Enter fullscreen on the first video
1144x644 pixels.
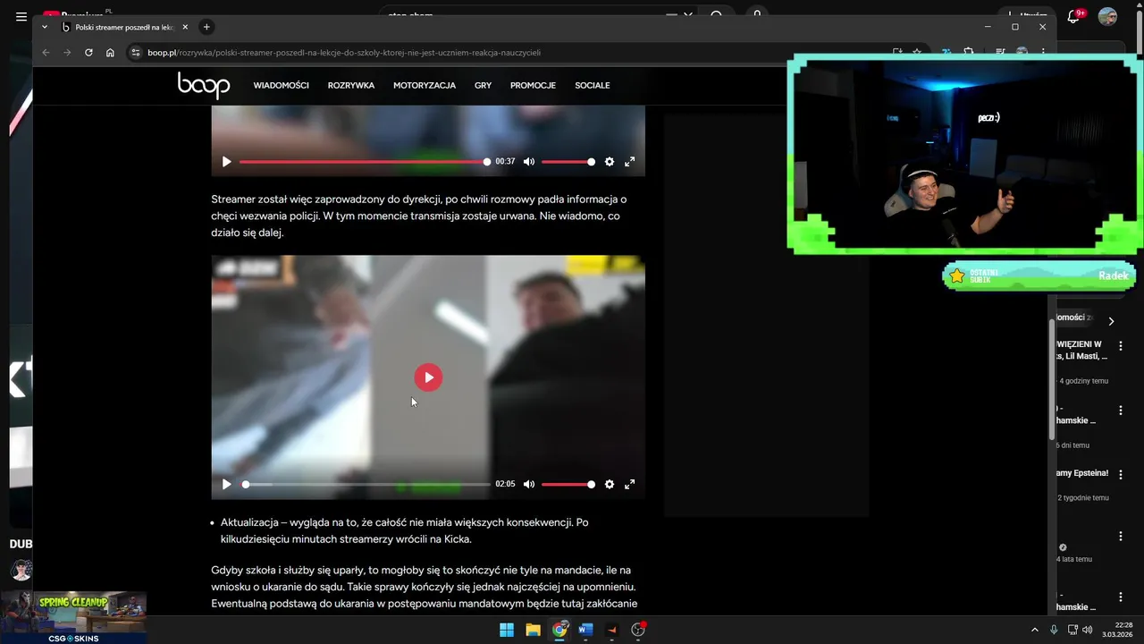(629, 162)
